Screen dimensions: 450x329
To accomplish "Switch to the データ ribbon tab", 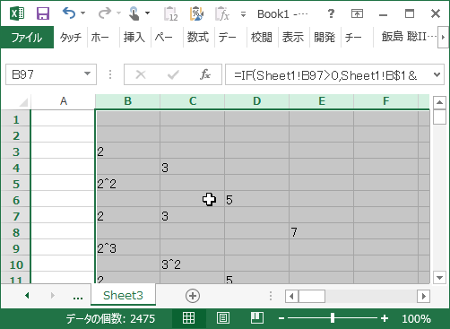I will pos(228,38).
